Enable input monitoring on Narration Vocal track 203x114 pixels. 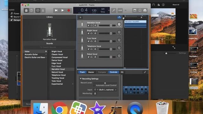pos(95,25)
